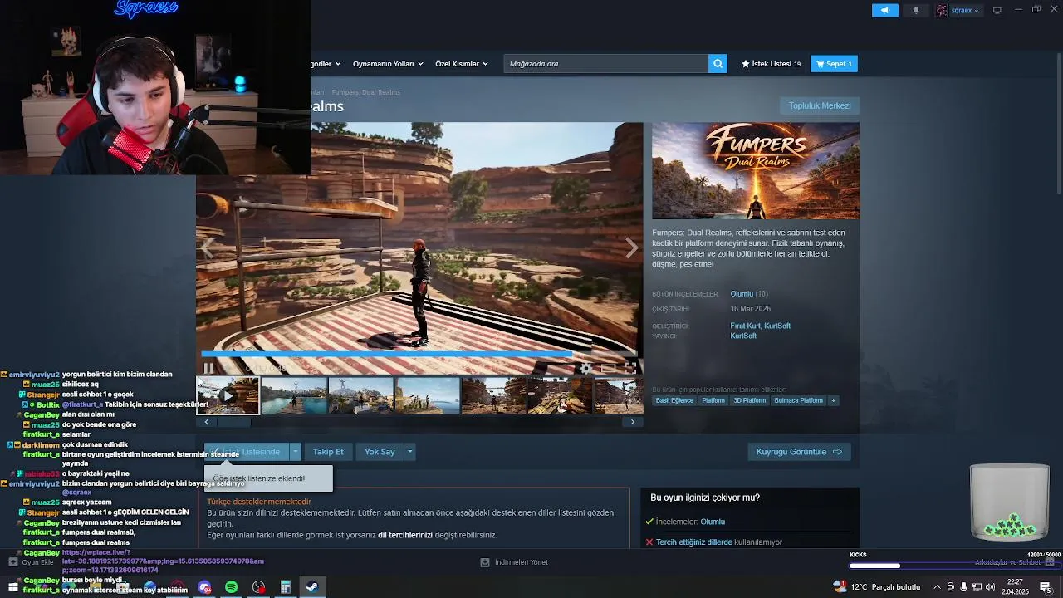Click in the Mağazada ara search field
This screenshot has height=598, width=1063.
coord(606,64)
